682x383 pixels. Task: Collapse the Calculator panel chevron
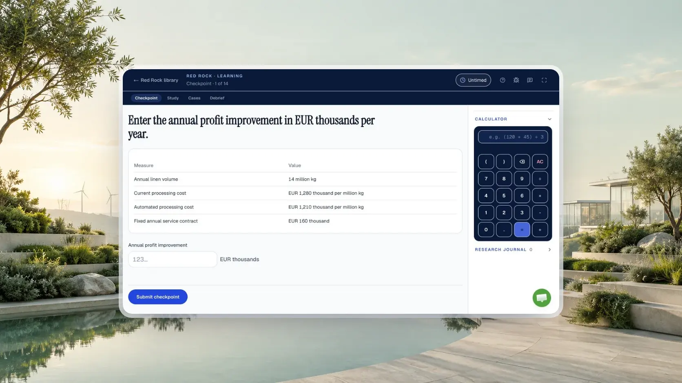click(549, 119)
